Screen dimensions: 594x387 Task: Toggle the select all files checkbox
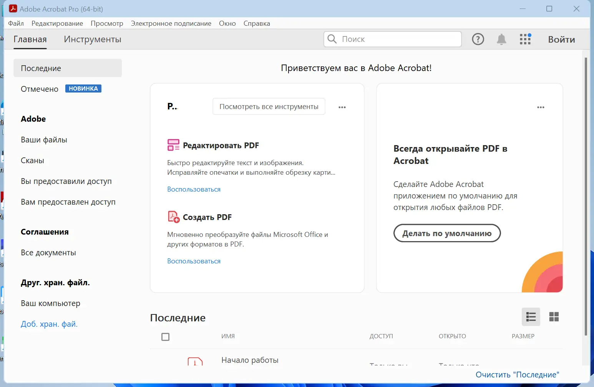click(166, 337)
